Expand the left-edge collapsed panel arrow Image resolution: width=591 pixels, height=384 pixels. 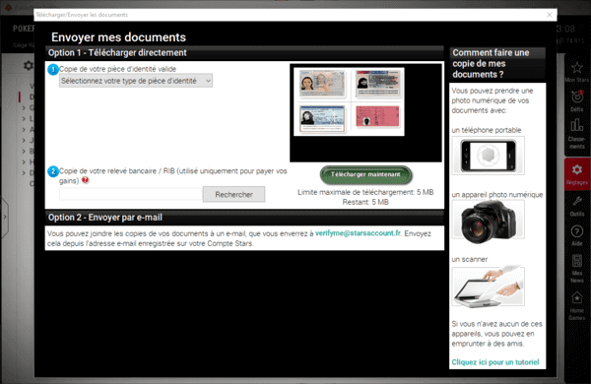(5, 217)
